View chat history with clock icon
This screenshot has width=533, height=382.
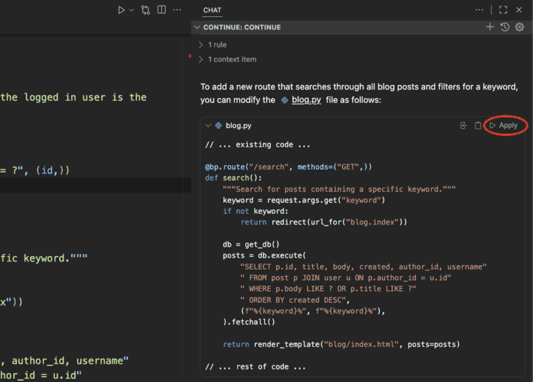tap(504, 27)
